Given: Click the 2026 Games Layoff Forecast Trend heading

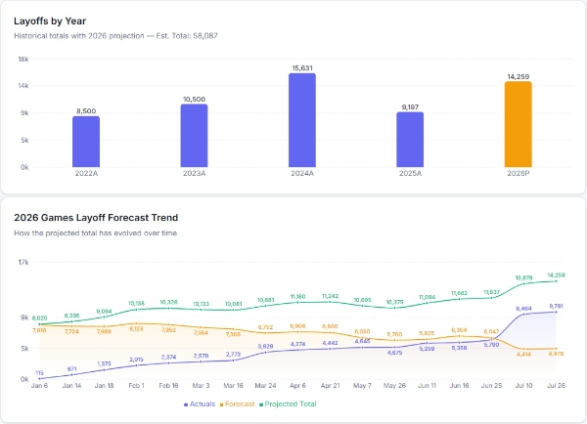Looking at the screenshot, I should point(96,218).
